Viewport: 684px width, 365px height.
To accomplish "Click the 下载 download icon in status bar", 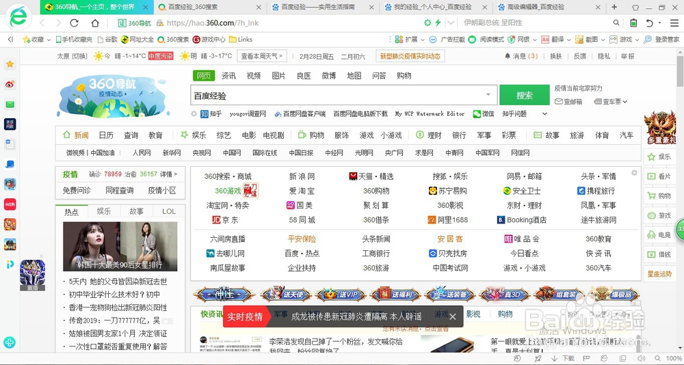I will 563,358.
